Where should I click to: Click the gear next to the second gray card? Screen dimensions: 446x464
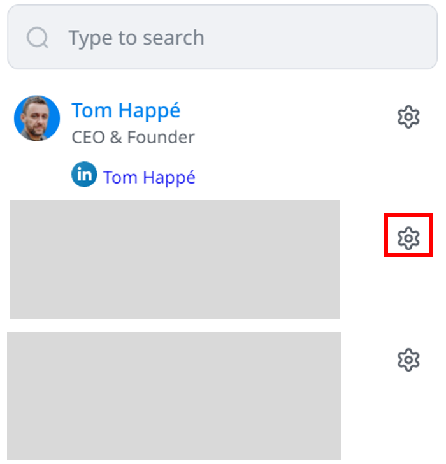(408, 359)
